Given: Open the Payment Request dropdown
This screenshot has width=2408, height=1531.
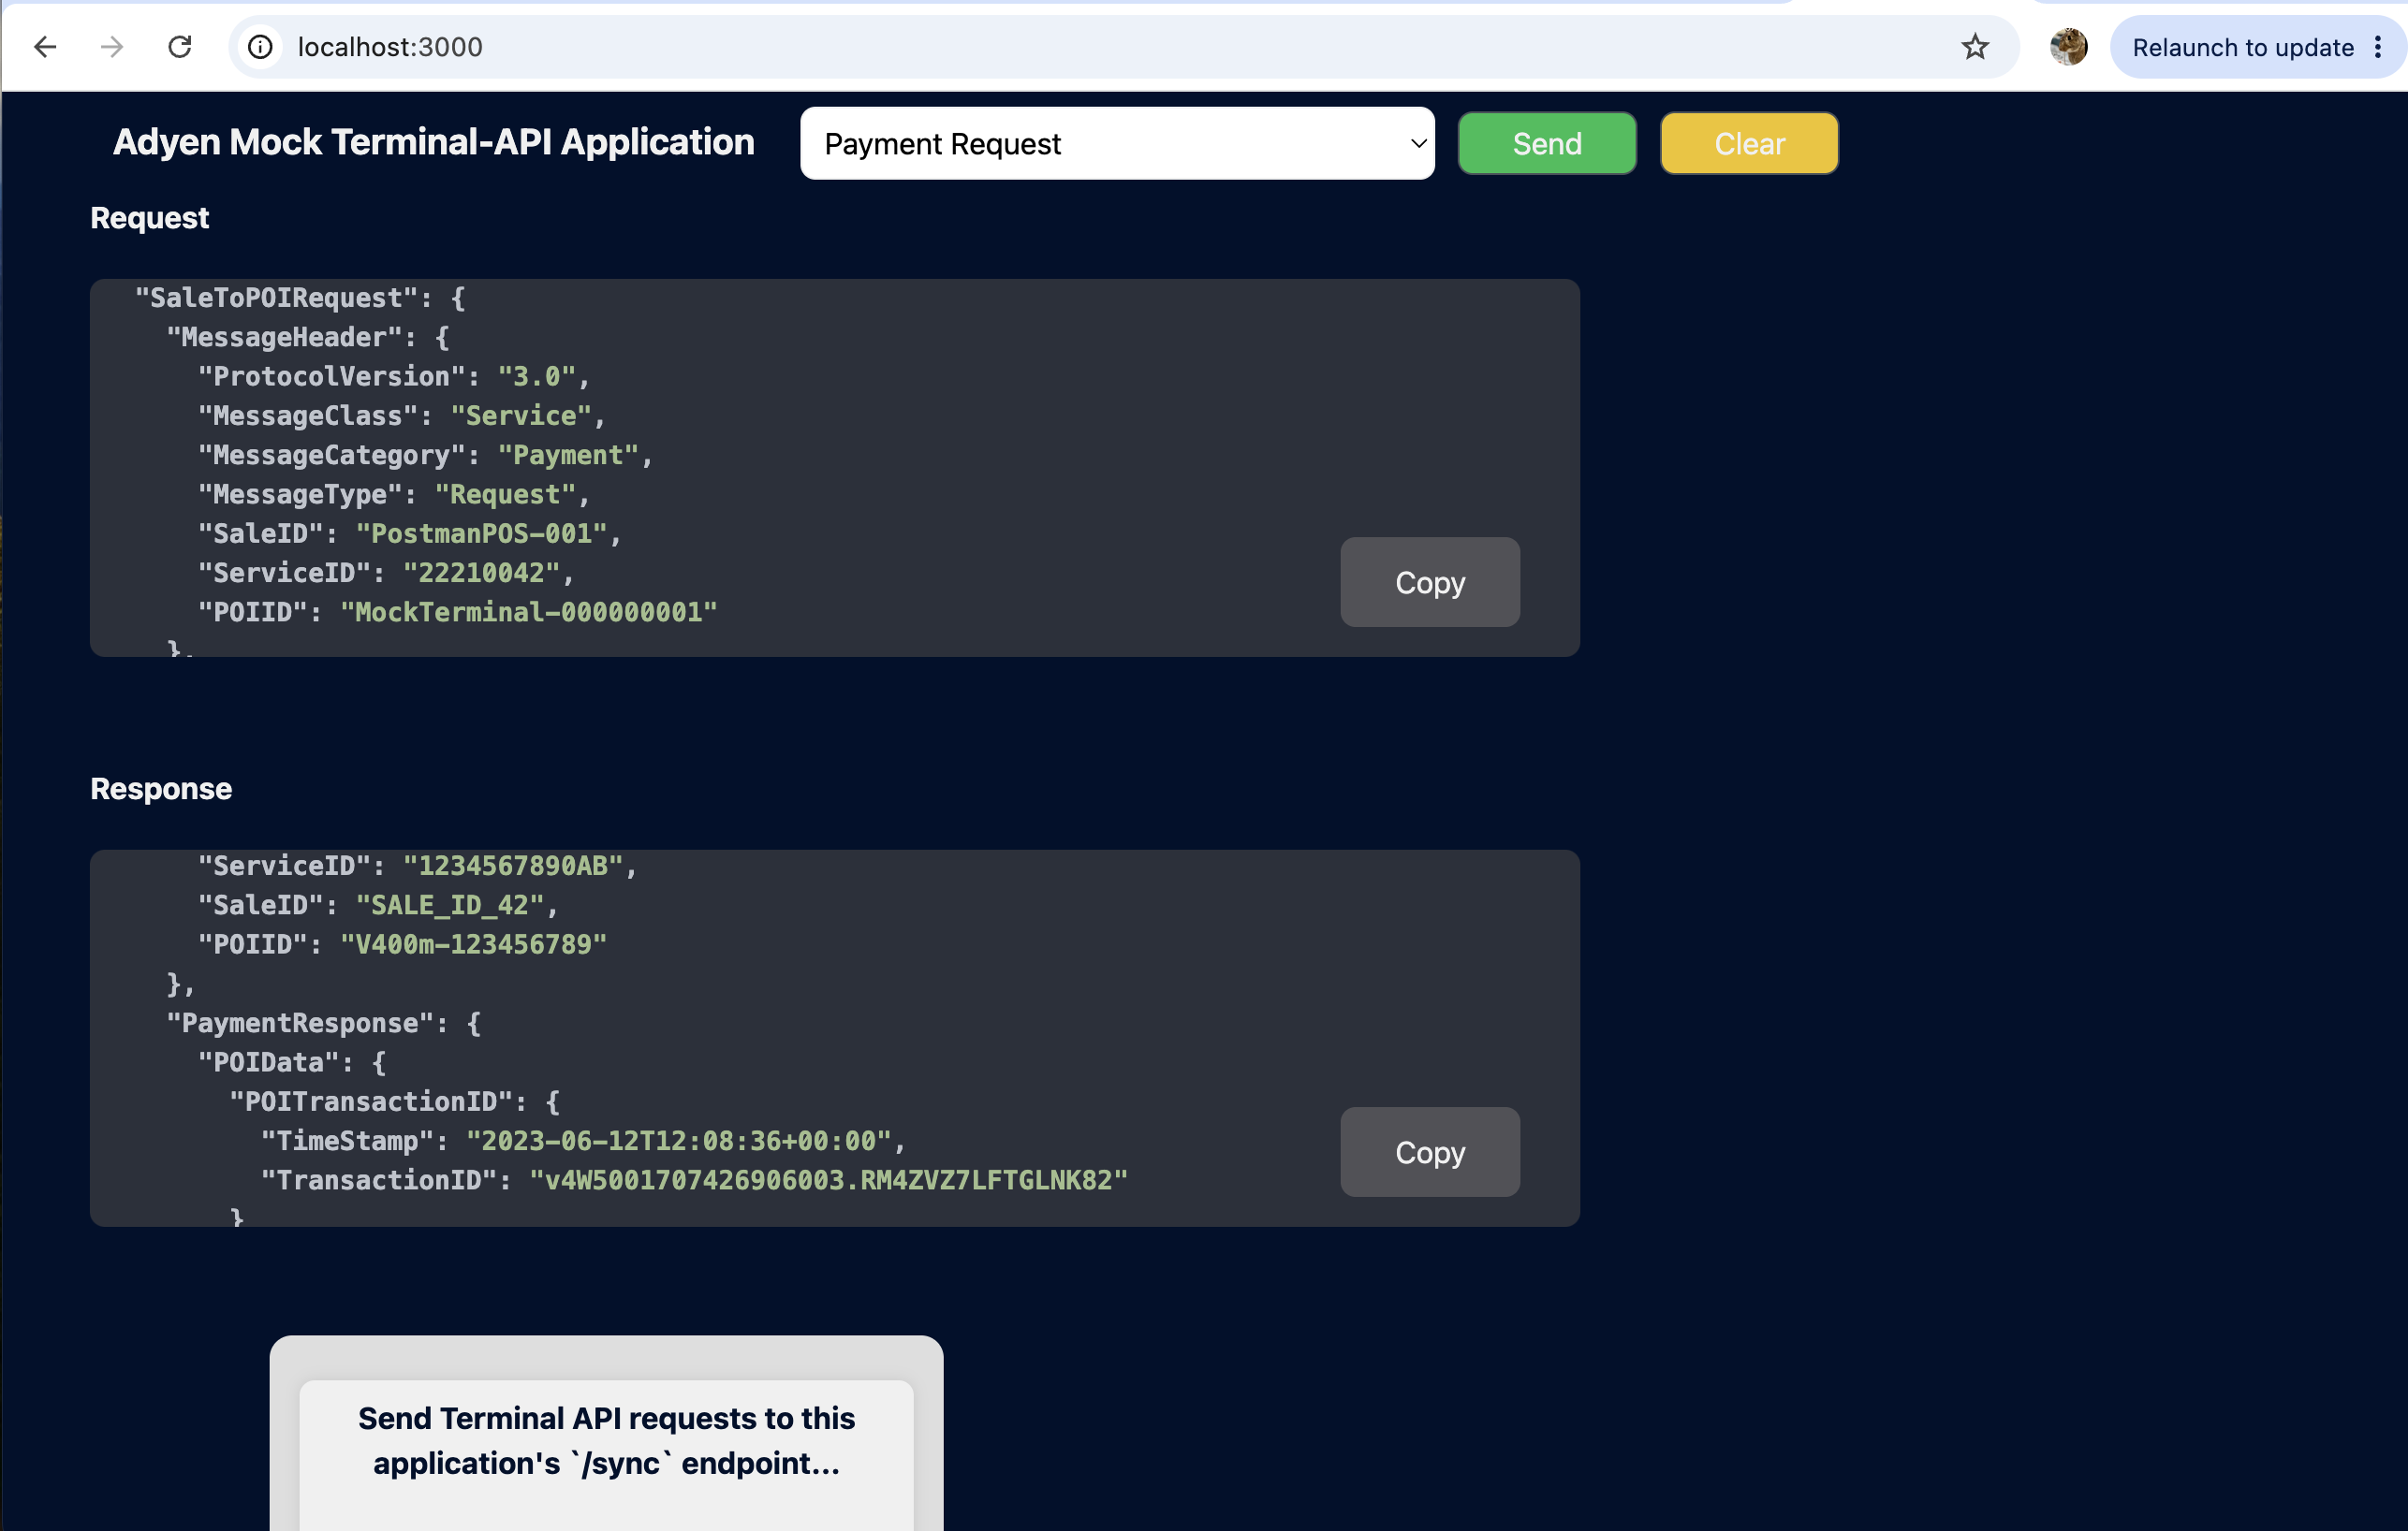Looking at the screenshot, I should 1117,144.
